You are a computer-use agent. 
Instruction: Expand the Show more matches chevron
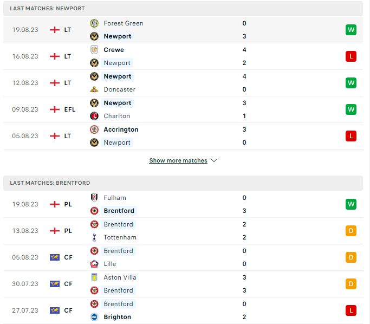(214, 160)
